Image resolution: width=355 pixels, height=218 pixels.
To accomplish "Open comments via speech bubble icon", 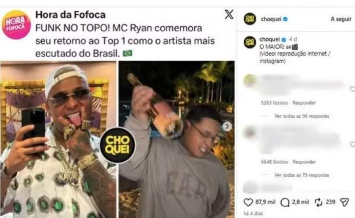I will click(x=284, y=202).
